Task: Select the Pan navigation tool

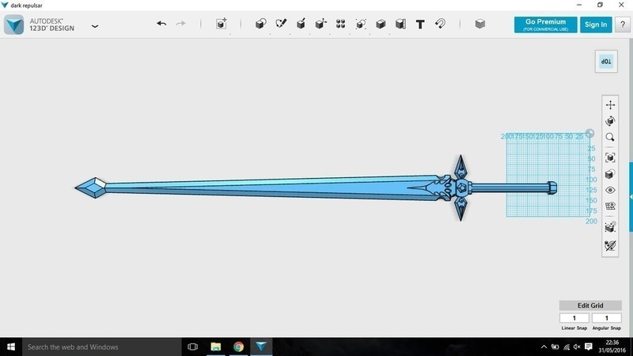Action: [610, 105]
